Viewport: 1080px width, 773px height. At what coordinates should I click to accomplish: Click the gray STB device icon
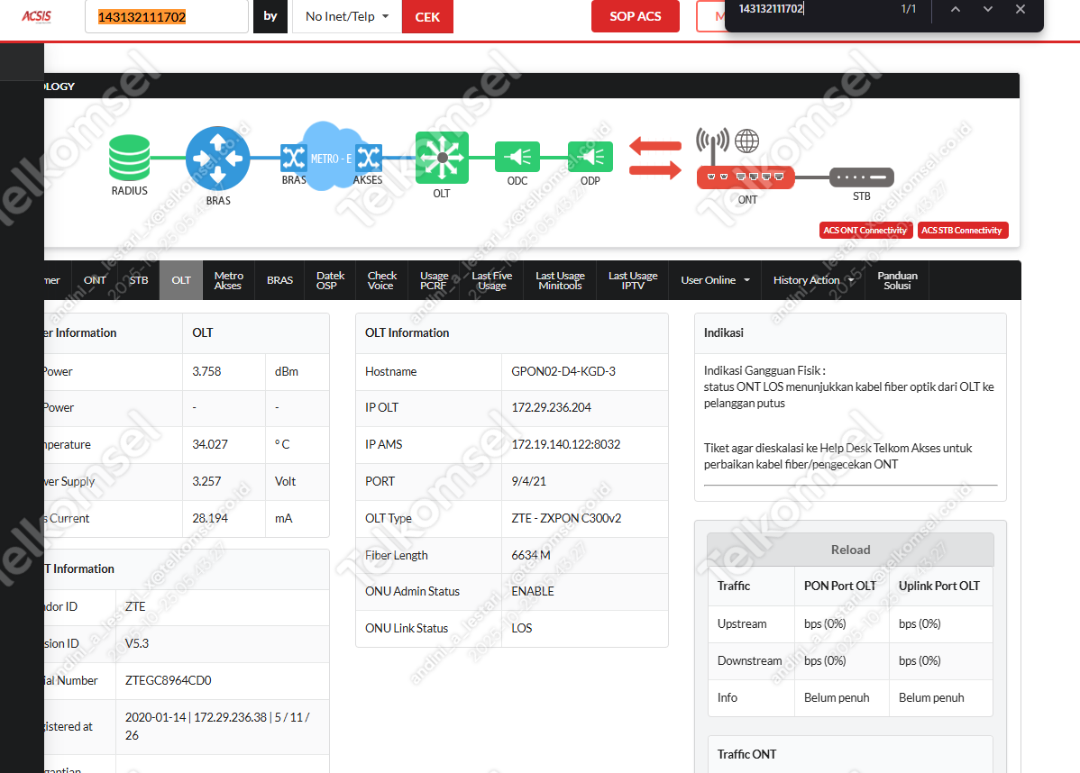point(862,177)
